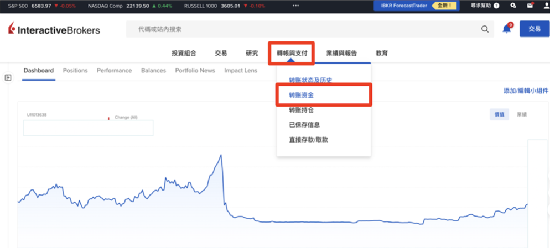Viewport: 550px width, 248px height.
Task: Switch chart to 業績 view
Action: pyautogui.click(x=521, y=114)
